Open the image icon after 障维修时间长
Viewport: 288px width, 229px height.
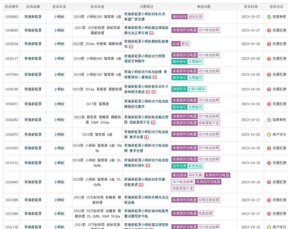pyautogui.click(x=148, y=166)
